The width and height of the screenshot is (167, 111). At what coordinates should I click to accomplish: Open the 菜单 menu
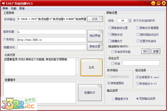[x=5, y=9]
